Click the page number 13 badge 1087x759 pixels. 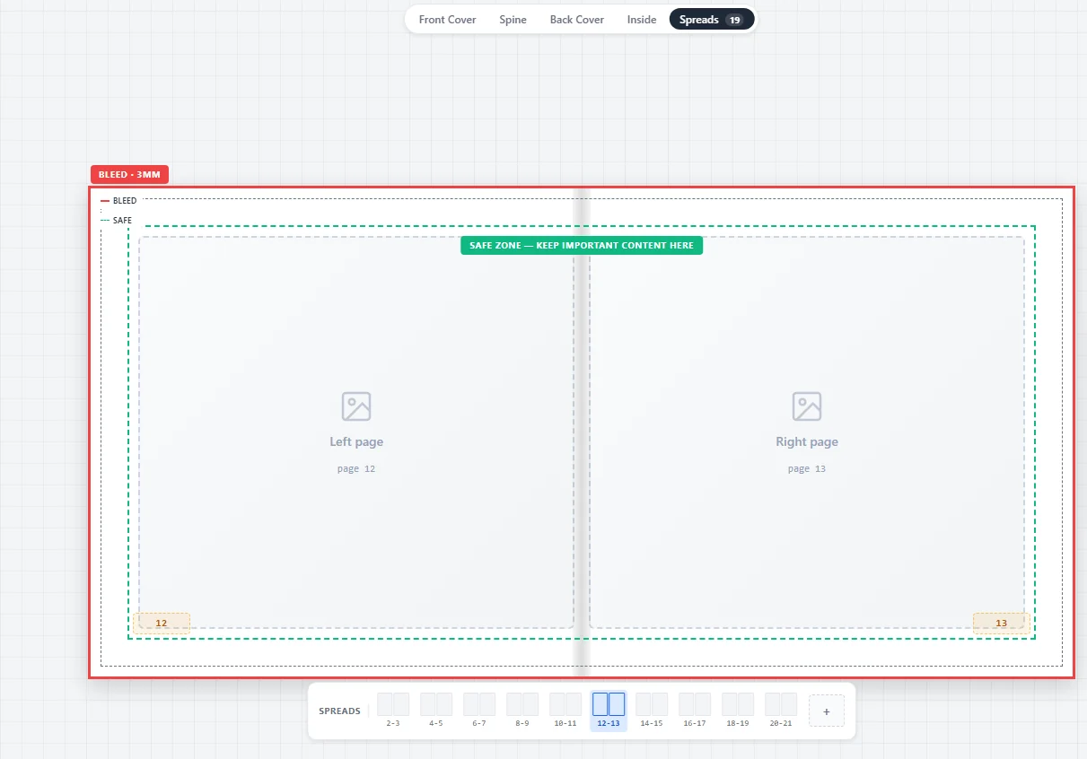[x=1002, y=624]
